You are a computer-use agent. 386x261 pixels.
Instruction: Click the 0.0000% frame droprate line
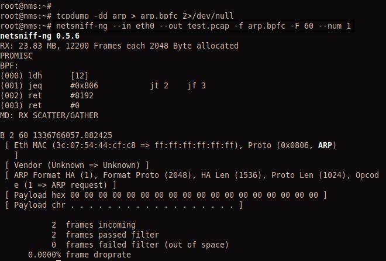coord(80,255)
